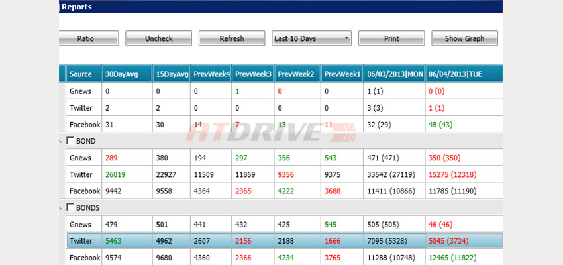Click the 350 (350) cell
This screenshot has width=563, height=265.
pyautogui.click(x=464, y=158)
